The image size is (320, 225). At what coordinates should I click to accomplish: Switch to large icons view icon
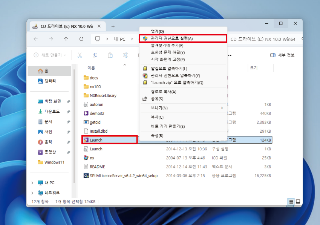(x=298, y=202)
